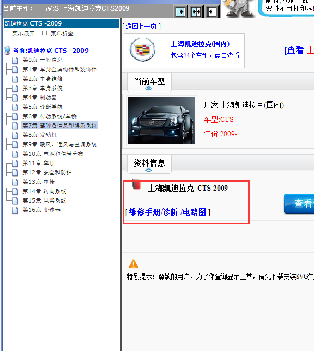Open the 上海凯迪拉克(国内) manufacturer link
This screenshot has width=314, height=351.
[200, 44]
